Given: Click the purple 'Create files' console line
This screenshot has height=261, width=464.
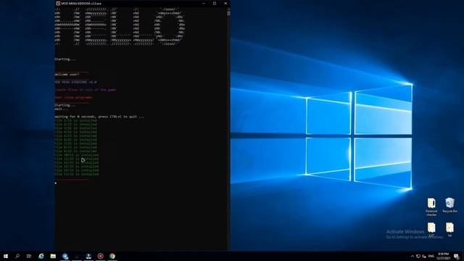Looking at the screenshot, I should (x=86, y=90).
